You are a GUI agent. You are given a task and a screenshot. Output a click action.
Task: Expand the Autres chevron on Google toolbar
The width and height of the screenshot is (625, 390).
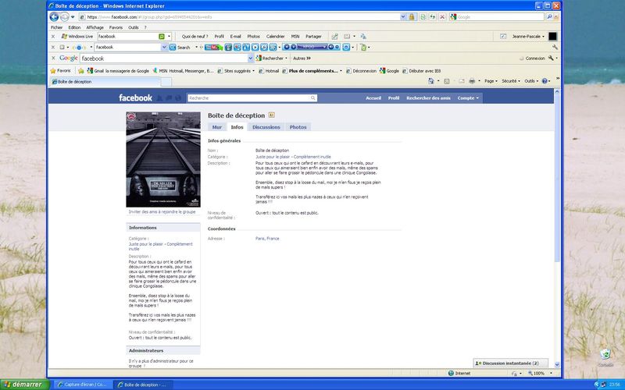(x=302, y=58)
